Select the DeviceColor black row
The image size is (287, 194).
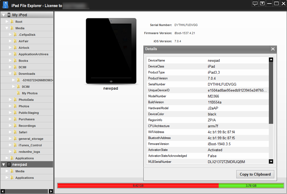point(207,114)
